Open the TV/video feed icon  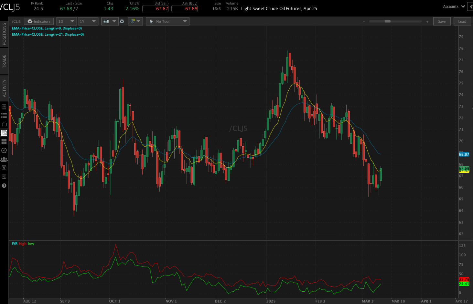pyautogui.click(x=4, y=124)
